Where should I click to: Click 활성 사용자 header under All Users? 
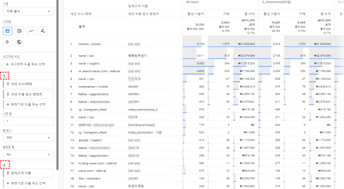pyautogui.click(x=196, y=14)
